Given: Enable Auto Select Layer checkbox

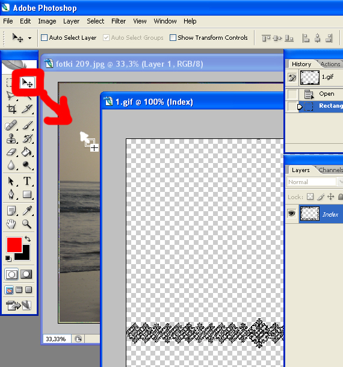Looking at the screenshot, I should coord(45,38).
